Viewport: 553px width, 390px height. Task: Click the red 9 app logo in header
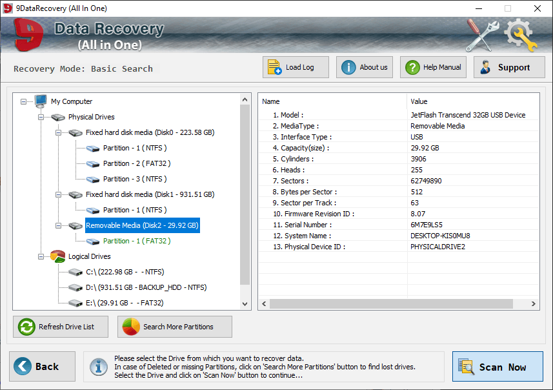[28, 35]
